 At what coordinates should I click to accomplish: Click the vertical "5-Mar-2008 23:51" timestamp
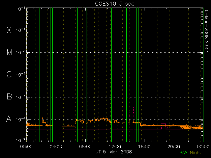pyautogui.click(x=206, y=31)
